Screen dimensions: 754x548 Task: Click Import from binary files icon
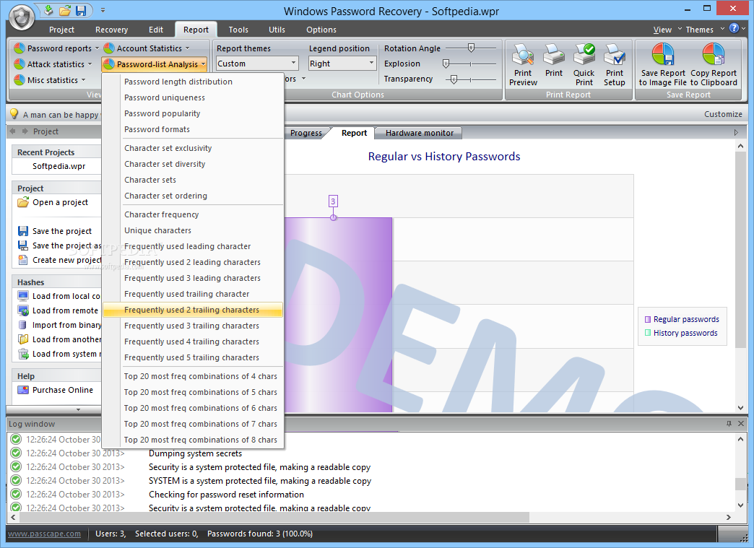(23, 324)
